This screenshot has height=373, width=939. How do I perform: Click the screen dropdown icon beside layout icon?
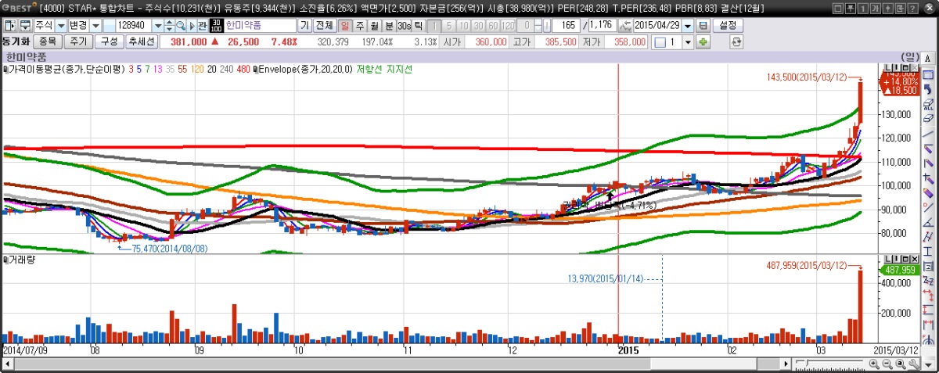(x=26, y=25)
